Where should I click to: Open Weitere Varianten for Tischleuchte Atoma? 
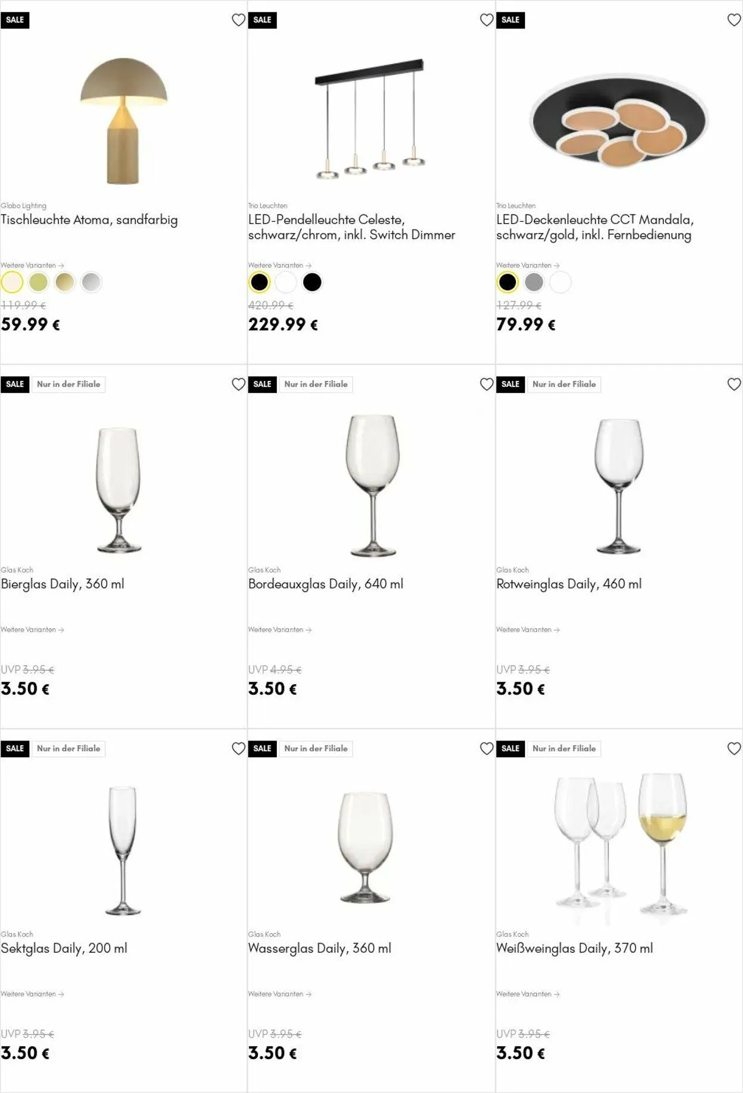(32, 266)
